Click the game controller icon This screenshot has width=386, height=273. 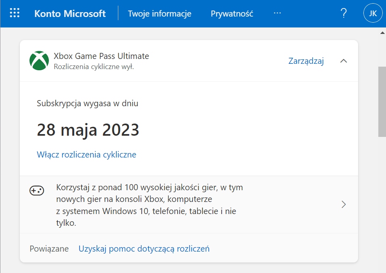(37, 191)
